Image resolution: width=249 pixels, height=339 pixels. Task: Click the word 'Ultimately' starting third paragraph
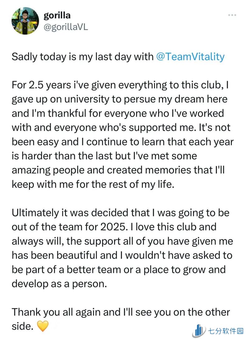click(35, 213)
